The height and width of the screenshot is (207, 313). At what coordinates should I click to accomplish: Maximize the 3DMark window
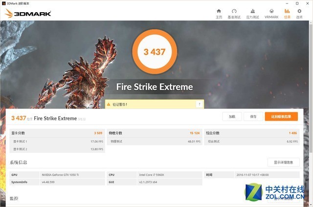point(297,3)
